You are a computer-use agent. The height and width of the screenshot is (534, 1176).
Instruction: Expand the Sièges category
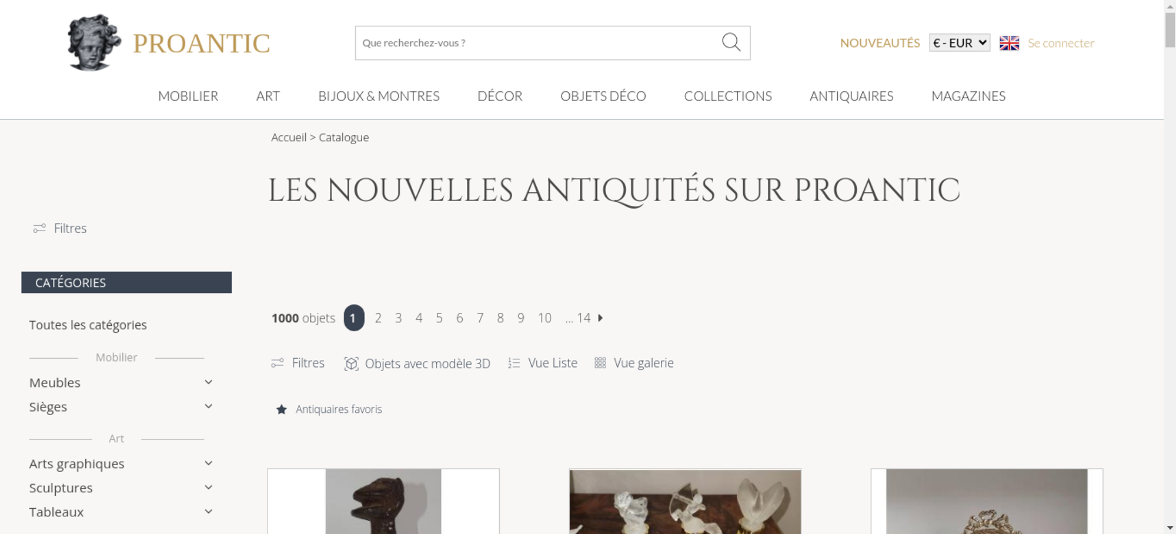(x=208, y=406)
